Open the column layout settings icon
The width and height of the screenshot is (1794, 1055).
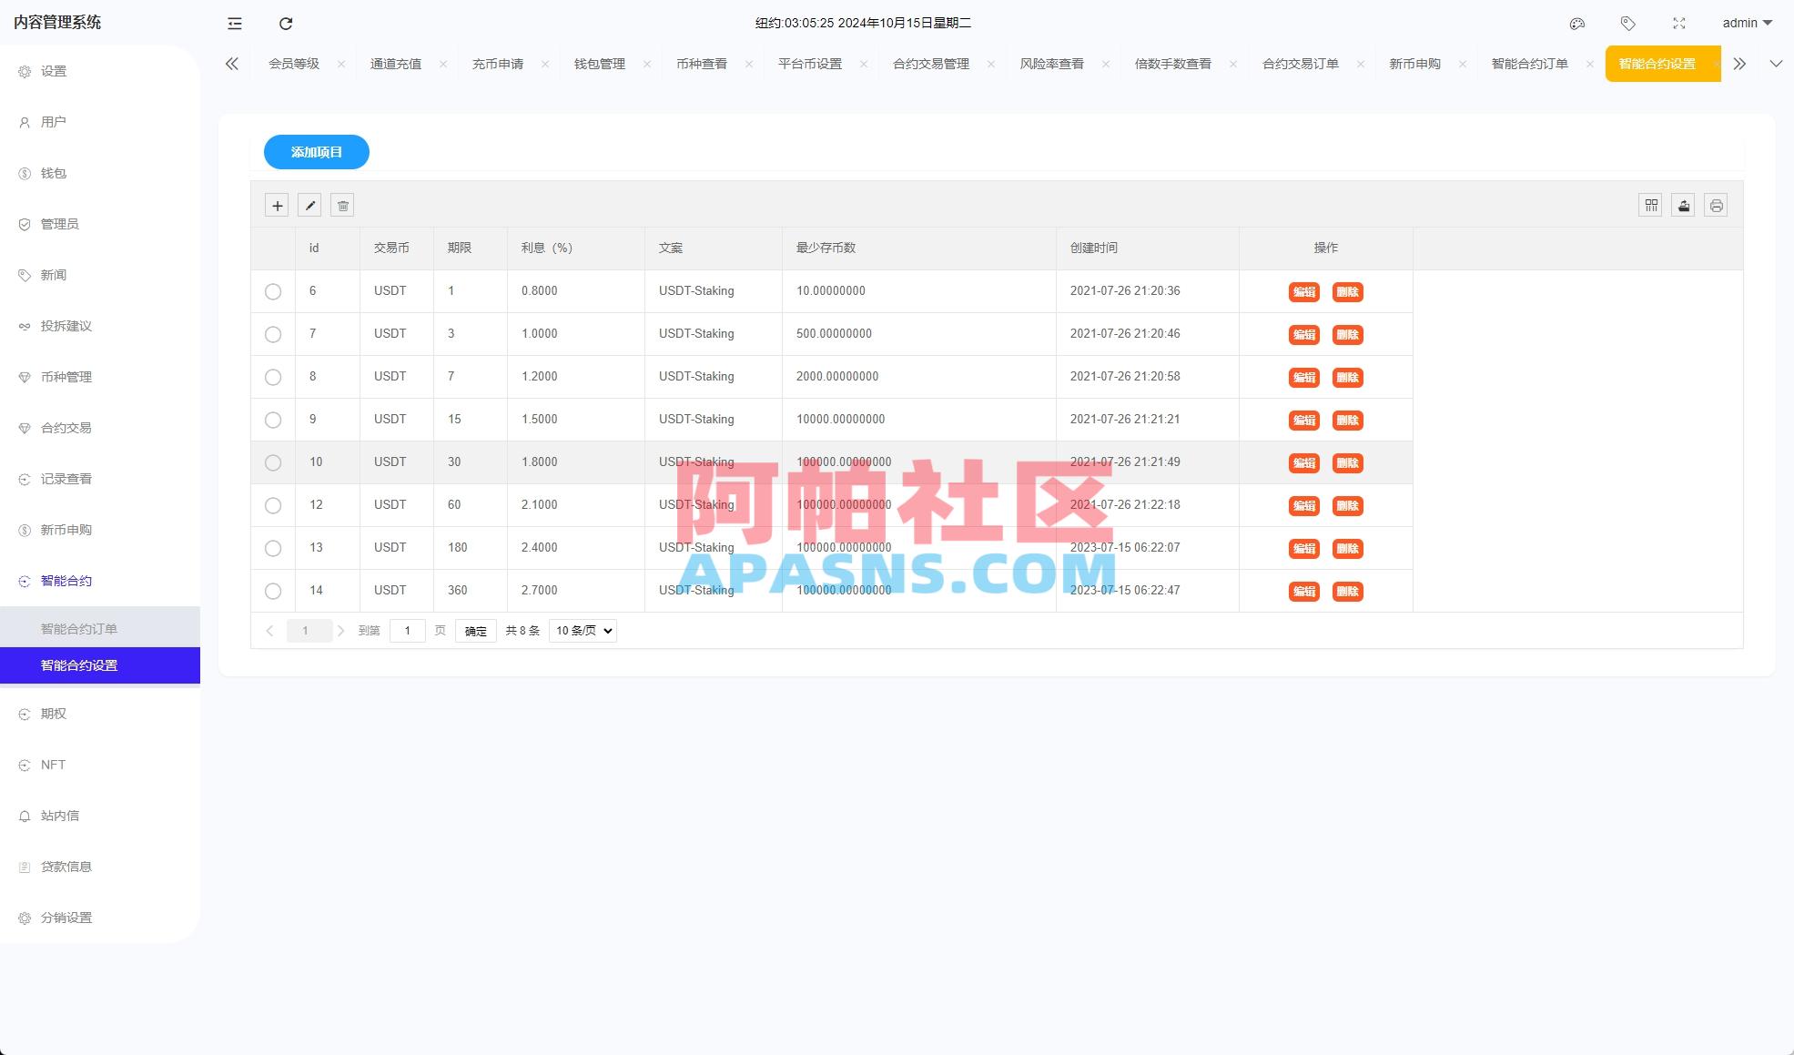1650,205
